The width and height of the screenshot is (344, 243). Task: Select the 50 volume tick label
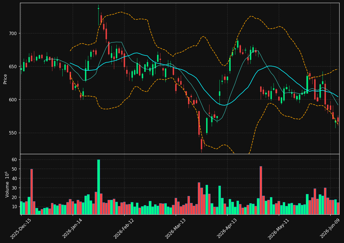14,169
